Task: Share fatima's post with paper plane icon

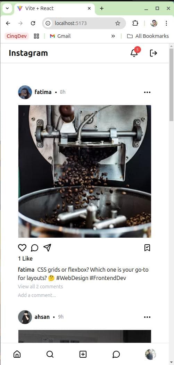Action: point(47,248)
